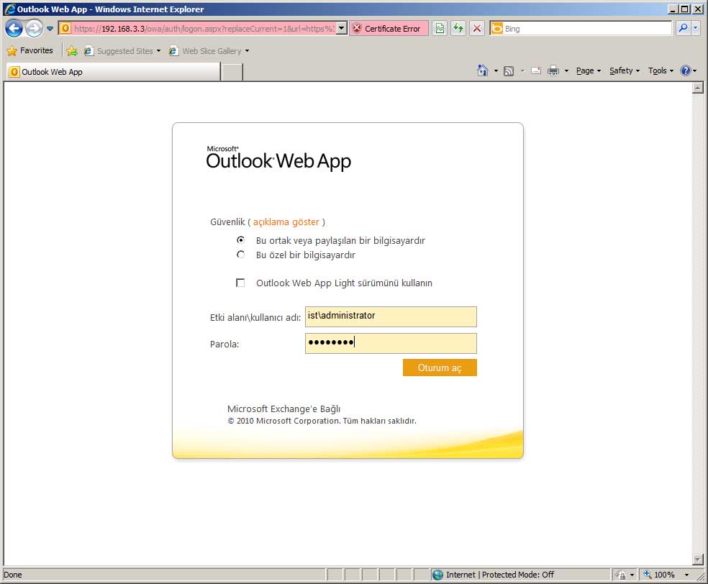The image size is (708, 584).
Task: Click the Refresh page icon
Action: [458, 29]
